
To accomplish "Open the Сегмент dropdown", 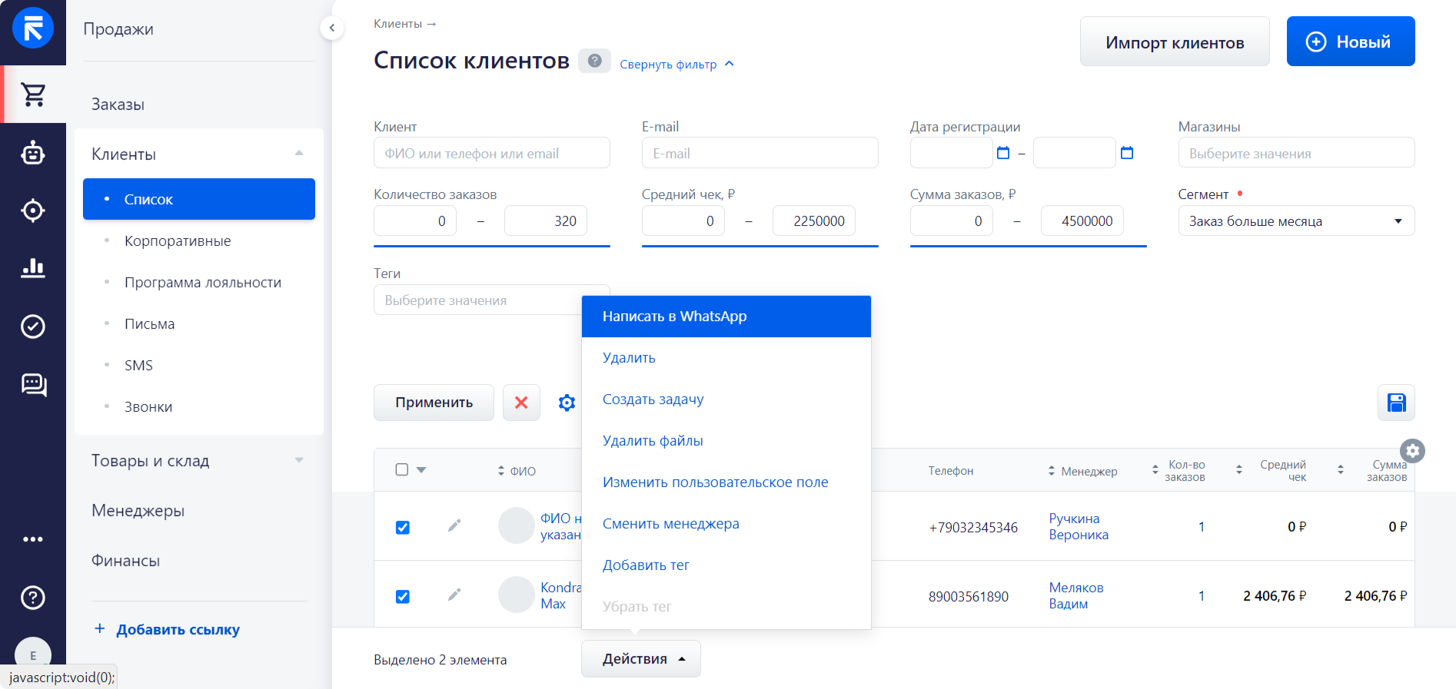I will (x=1296, y=221).
